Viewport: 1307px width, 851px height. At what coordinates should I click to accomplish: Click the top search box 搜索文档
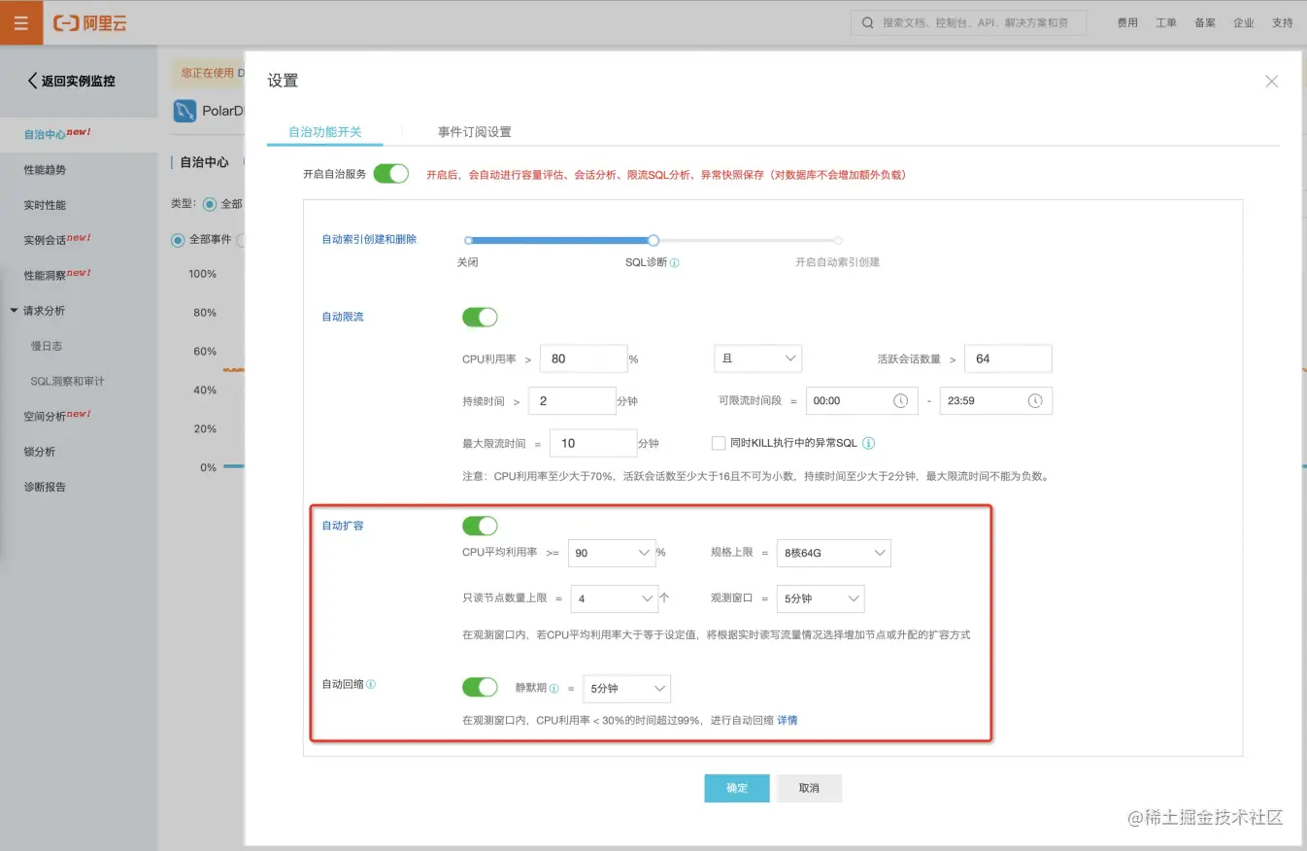968,22
